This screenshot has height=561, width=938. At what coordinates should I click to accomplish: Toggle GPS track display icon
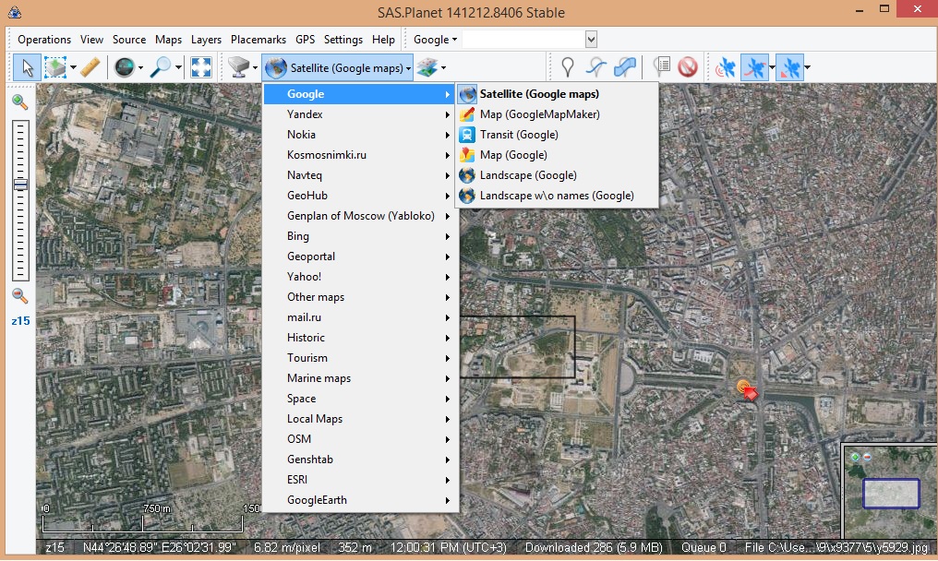[753, 67]
